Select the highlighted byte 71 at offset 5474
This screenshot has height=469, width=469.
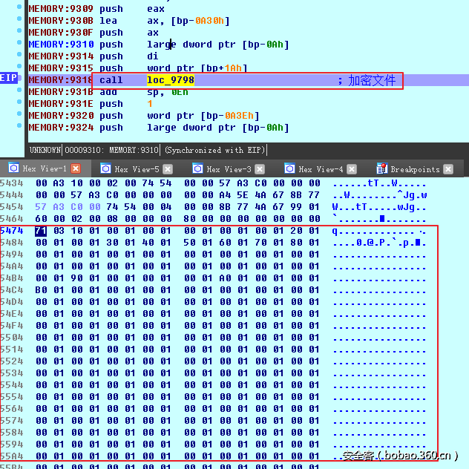pyautogui.click(x=41, y=231)
